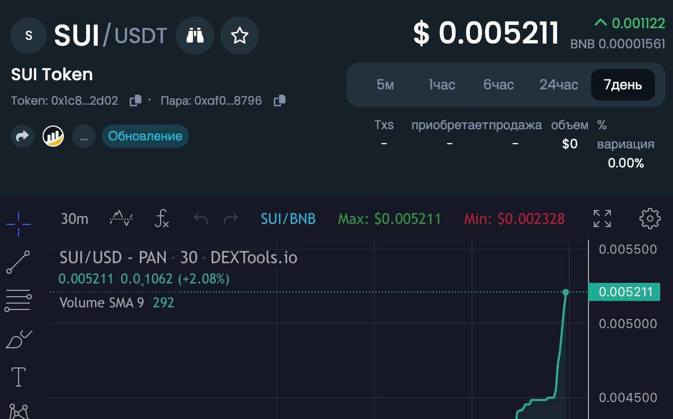
Task: Select the 7день timeframe
Action: pyautogui.click(x=622, y=85)
